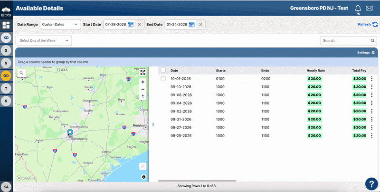This screenshot has width=380, height=192.
Task: Open the help question mark button
Action: pos(371,184)
